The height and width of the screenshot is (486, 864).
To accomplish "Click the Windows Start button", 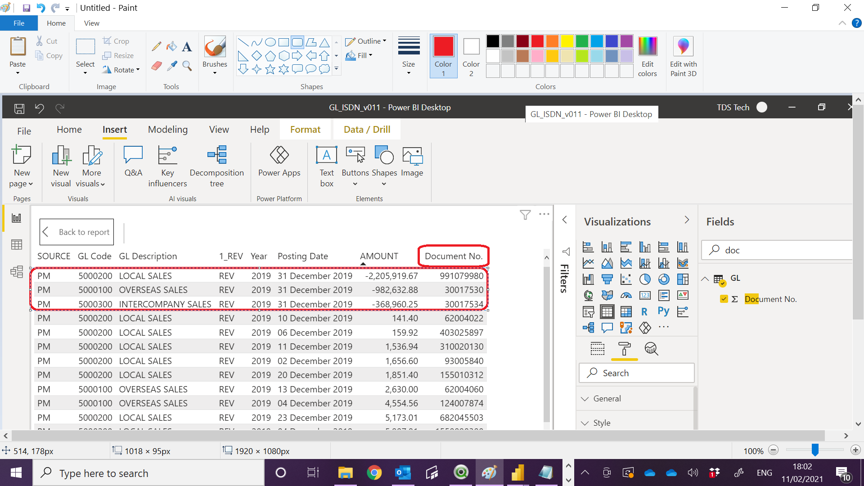I will (x=16, y=473).
